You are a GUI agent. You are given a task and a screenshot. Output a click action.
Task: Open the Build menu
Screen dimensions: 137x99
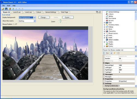8,6
